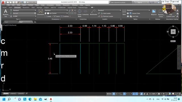Screen dimensions: 182x102
Task: Open the Dimension menu in menu bar
Action: pos(50,5)
